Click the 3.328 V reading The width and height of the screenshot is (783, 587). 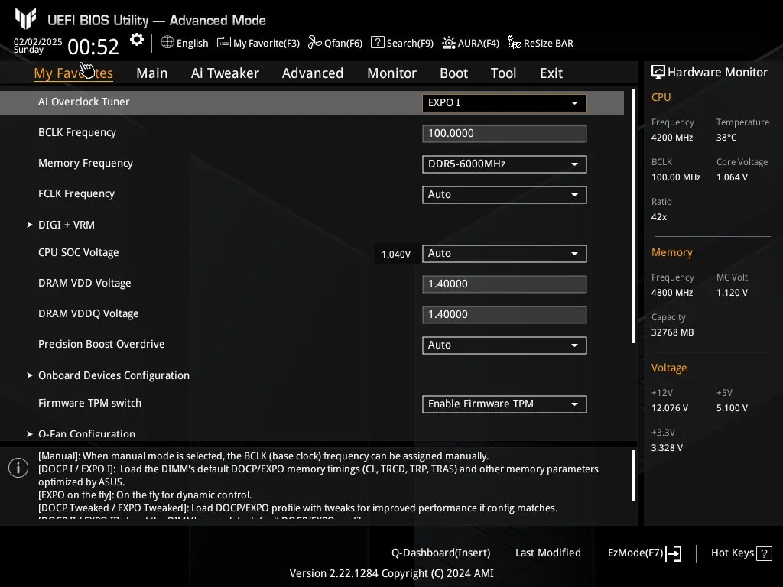pos(667,448)
